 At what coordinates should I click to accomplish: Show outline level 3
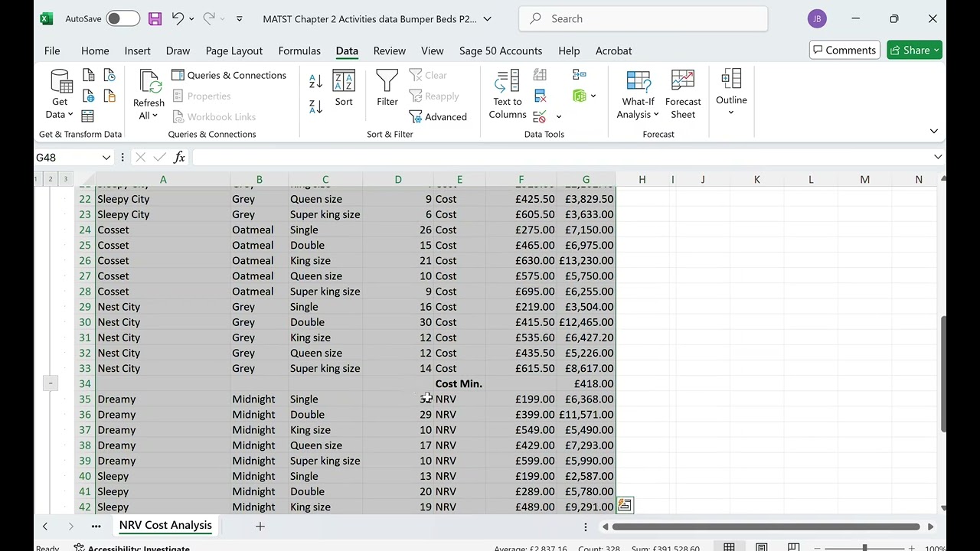65,179
